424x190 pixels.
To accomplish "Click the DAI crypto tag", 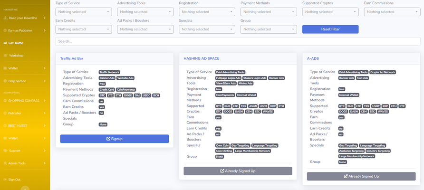I will pyautogui.click(x=137, y=95).
